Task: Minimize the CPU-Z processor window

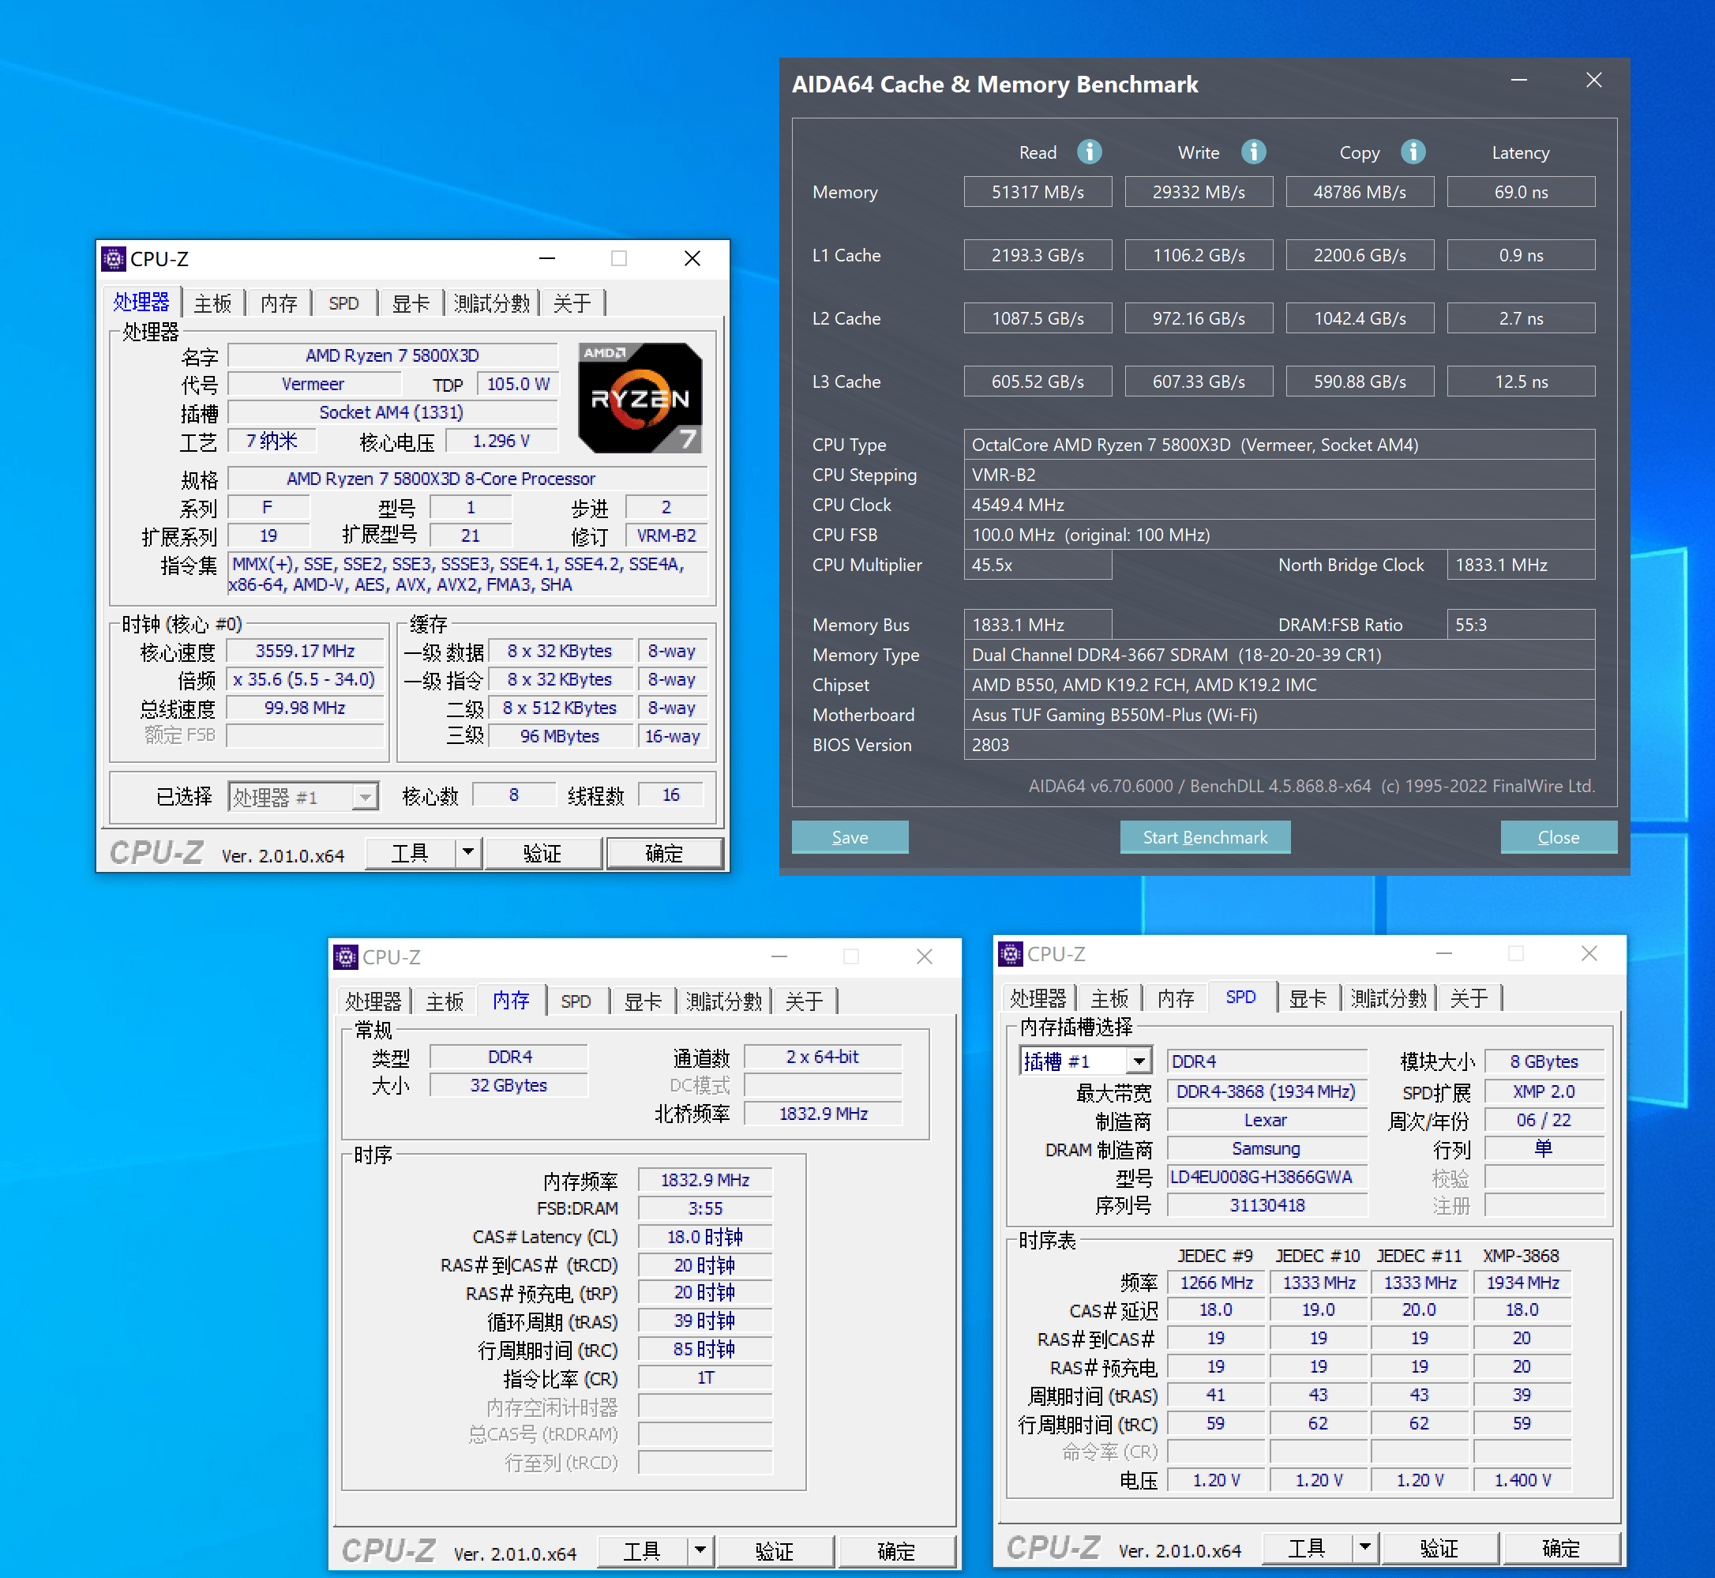Action: pyautogui.click(x=547, y=258)
